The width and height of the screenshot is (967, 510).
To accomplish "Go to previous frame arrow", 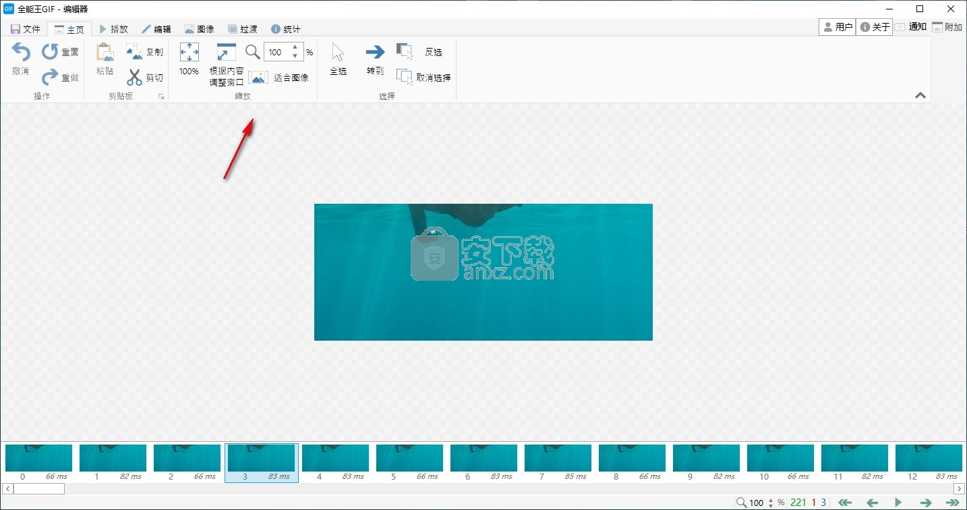I will click(x=872, y=503).
